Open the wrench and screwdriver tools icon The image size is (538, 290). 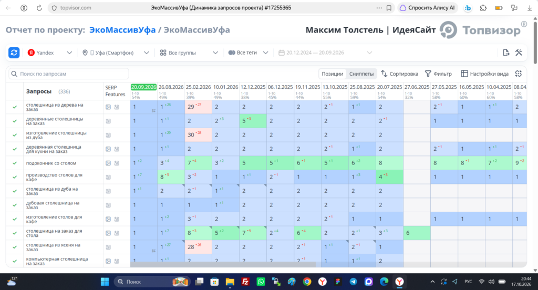click(x=519, y=53)
